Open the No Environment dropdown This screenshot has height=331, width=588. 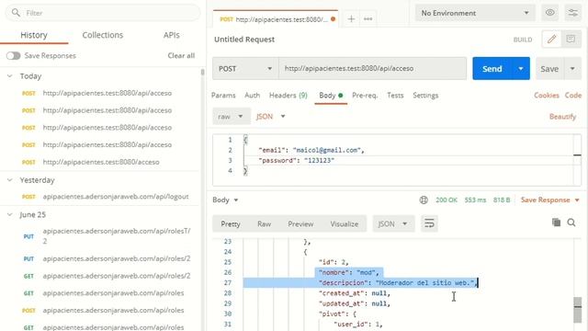click(x=475, y=13)
